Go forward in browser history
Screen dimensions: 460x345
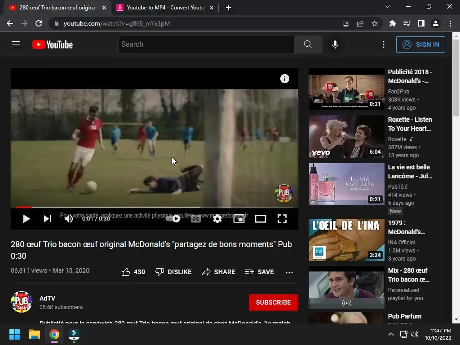24,23
